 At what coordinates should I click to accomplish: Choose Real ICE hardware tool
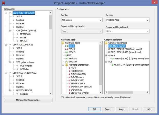click(73, 58)
